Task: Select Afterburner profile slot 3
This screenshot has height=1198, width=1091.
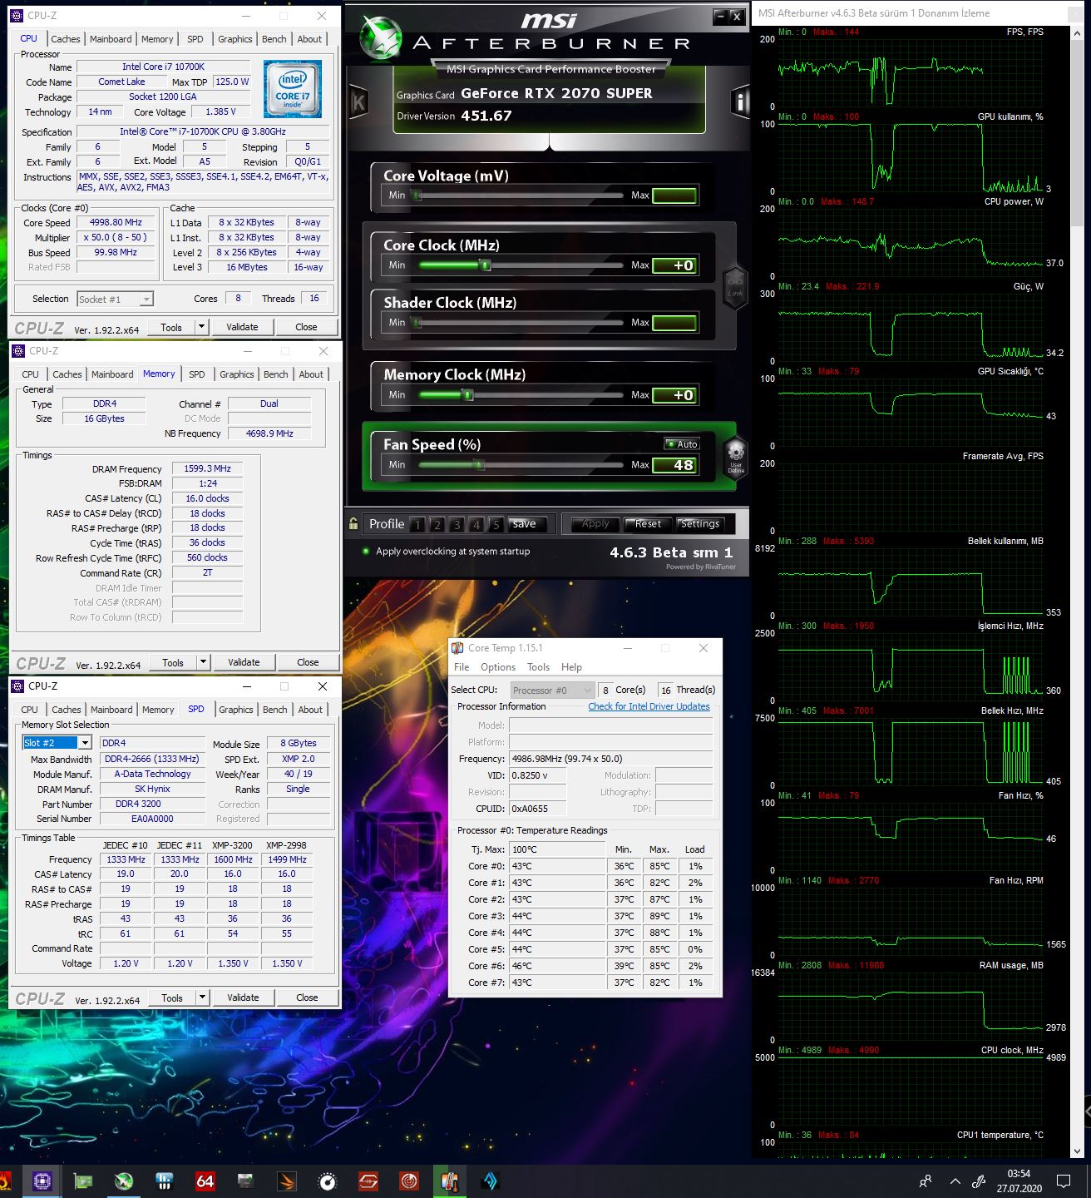Action: pyautogui.click(x=457, y=525)
